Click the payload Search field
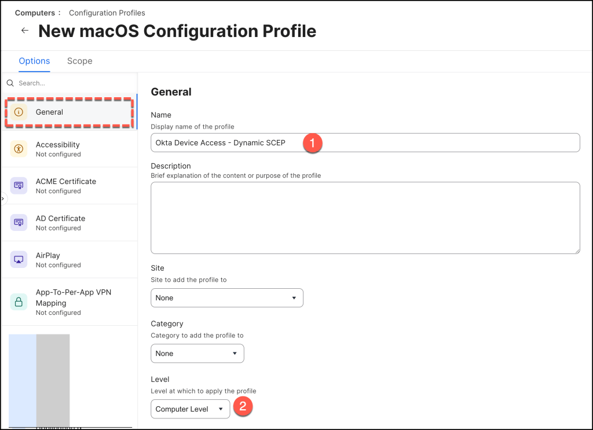The width and height of the screenshot is (593, 430). point(72,83)
